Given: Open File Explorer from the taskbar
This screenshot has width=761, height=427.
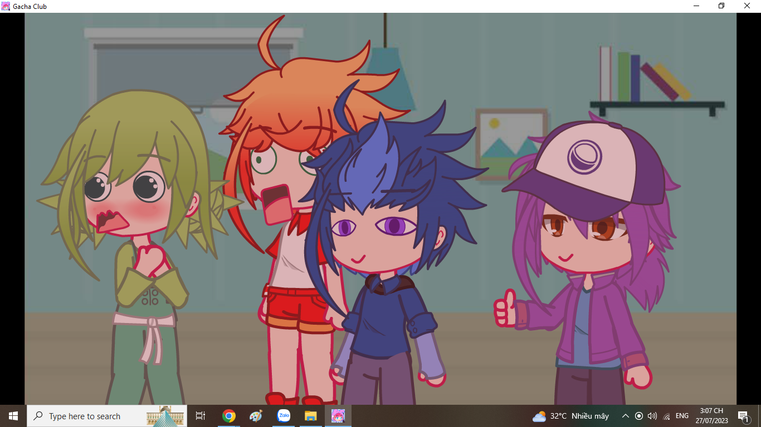Looking at the screenshot, I should (310, 416).
